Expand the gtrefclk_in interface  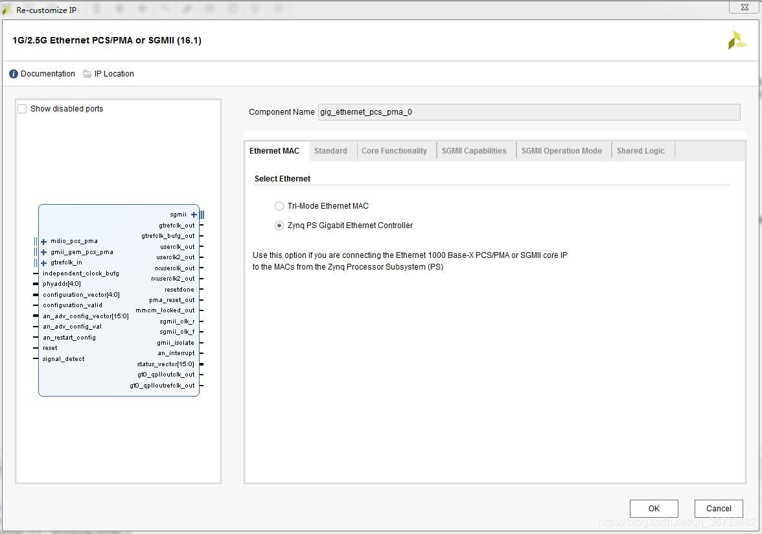(x=44, y=263)
